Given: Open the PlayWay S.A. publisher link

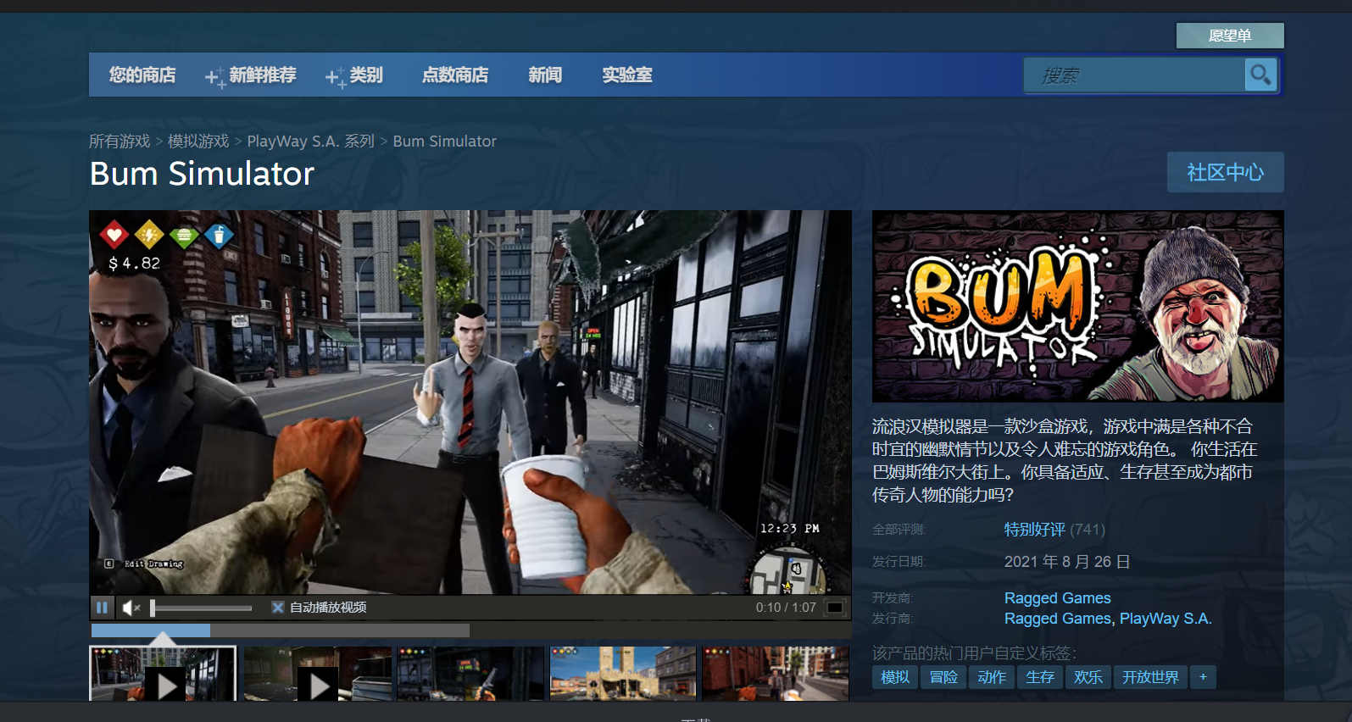Looking at the screenshot, I should point(1166,619).
